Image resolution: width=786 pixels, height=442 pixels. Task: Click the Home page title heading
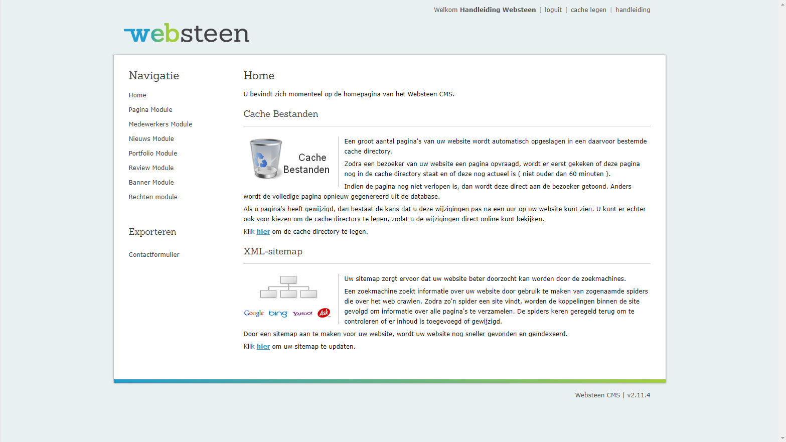[259, 76]
